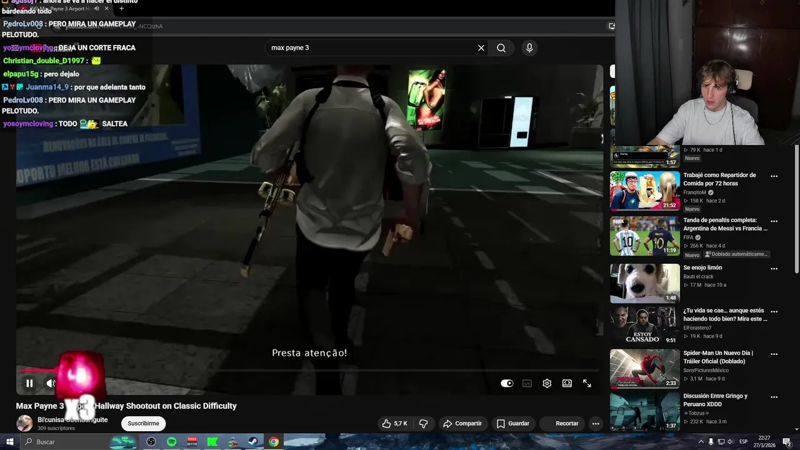The width and height of the screenshot is (800, 450).
Task: Click the 'Doblado automáticamente' badge
Action: point(736,254)
